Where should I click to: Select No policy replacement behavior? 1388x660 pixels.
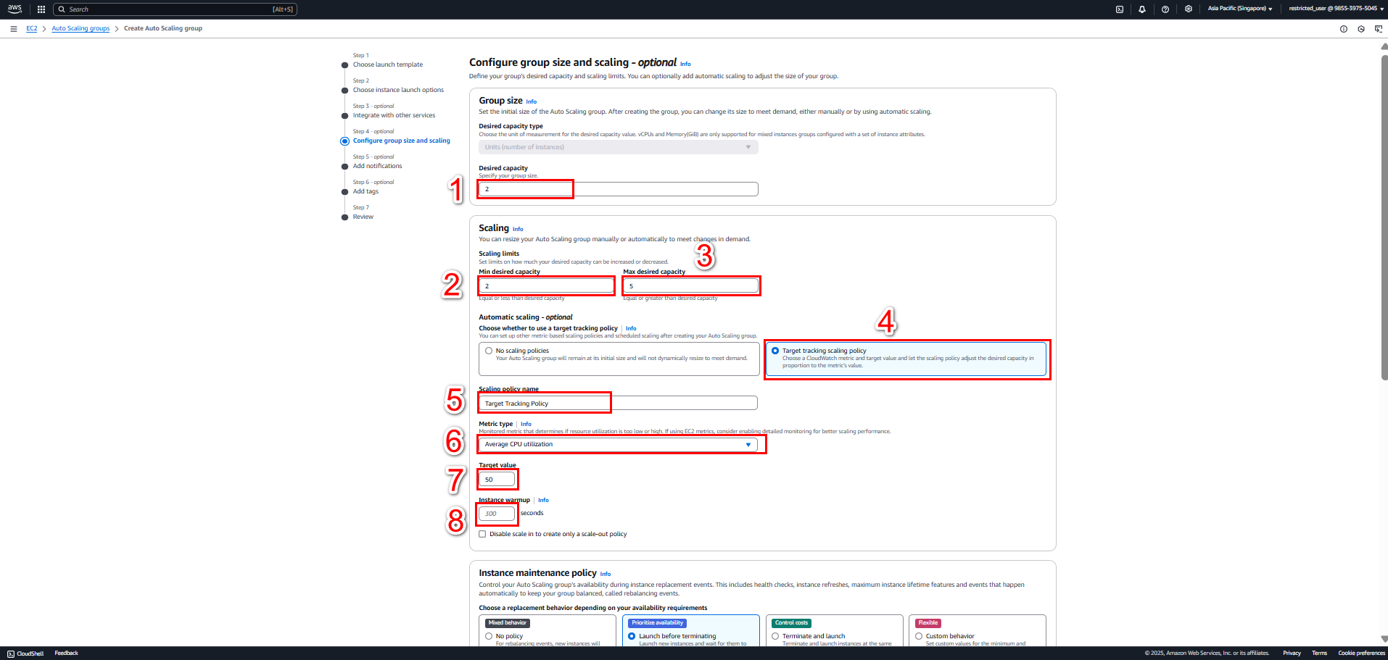[489, 636]
